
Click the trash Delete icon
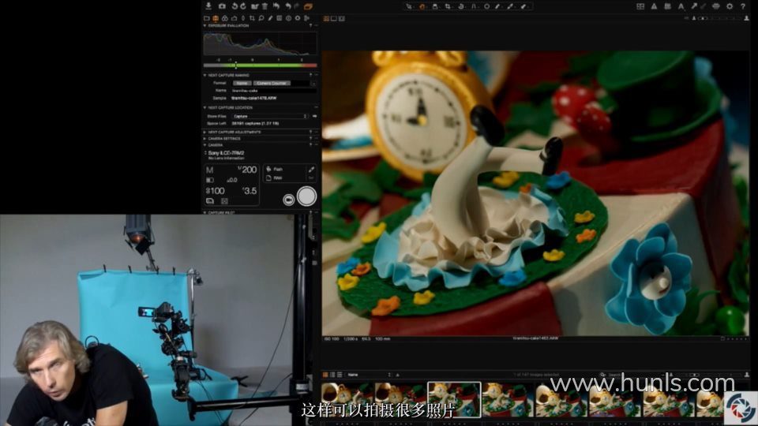click(265, 6)
